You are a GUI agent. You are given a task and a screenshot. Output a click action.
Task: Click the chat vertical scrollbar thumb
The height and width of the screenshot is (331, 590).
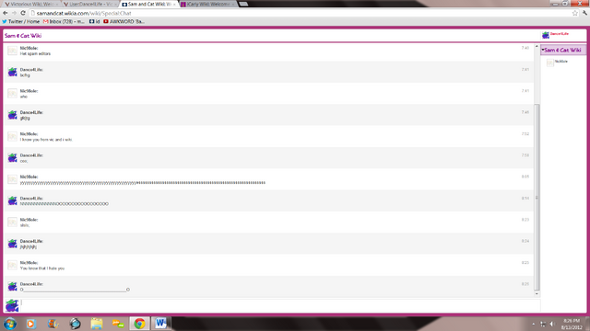click(537, 198)
